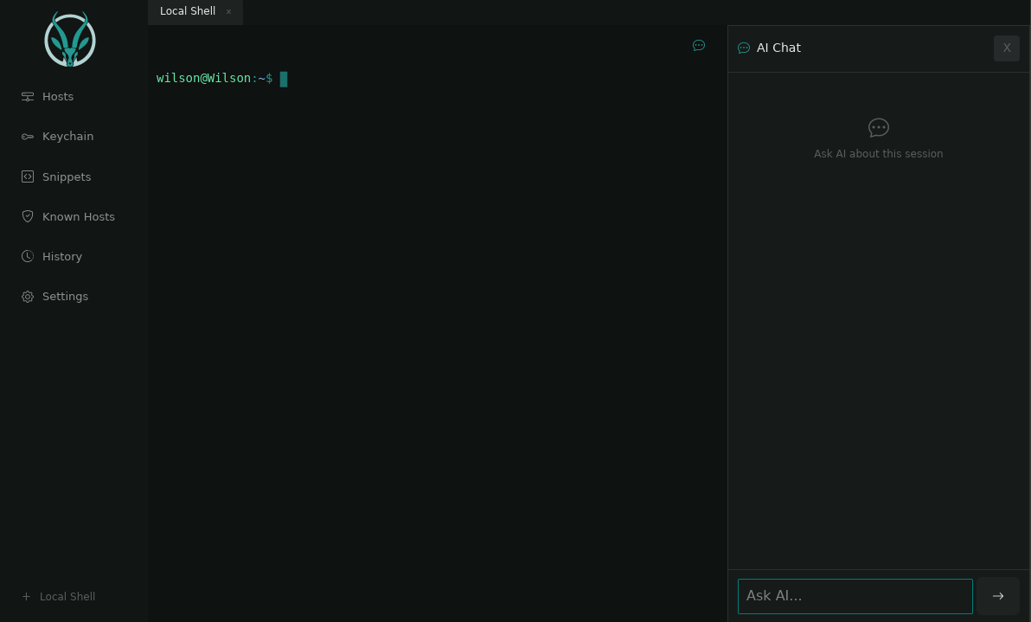Focus the Ask AI input field
This screenshot has height=622, width=1031.
(855, 596)
